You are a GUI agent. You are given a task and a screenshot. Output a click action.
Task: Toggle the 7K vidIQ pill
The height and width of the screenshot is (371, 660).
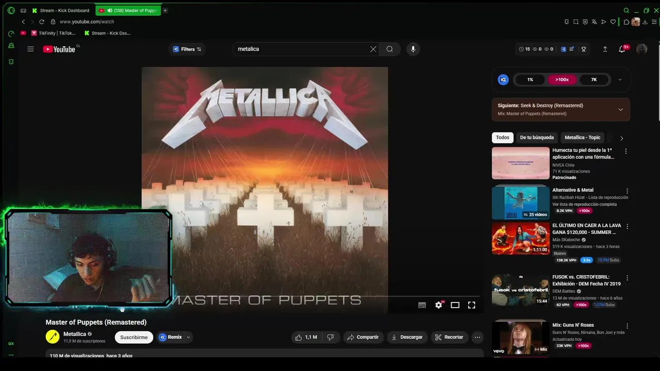[594, 79]
